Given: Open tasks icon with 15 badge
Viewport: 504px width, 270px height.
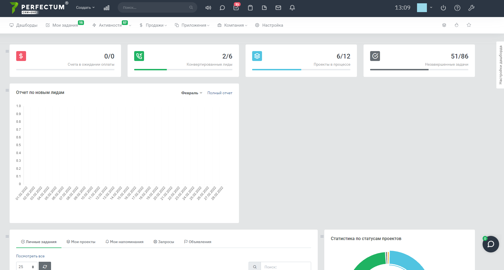Looking at the screenshot, I should 236,8.
